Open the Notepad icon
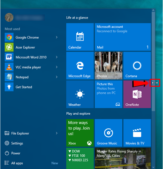 click(x=9, y=77)
